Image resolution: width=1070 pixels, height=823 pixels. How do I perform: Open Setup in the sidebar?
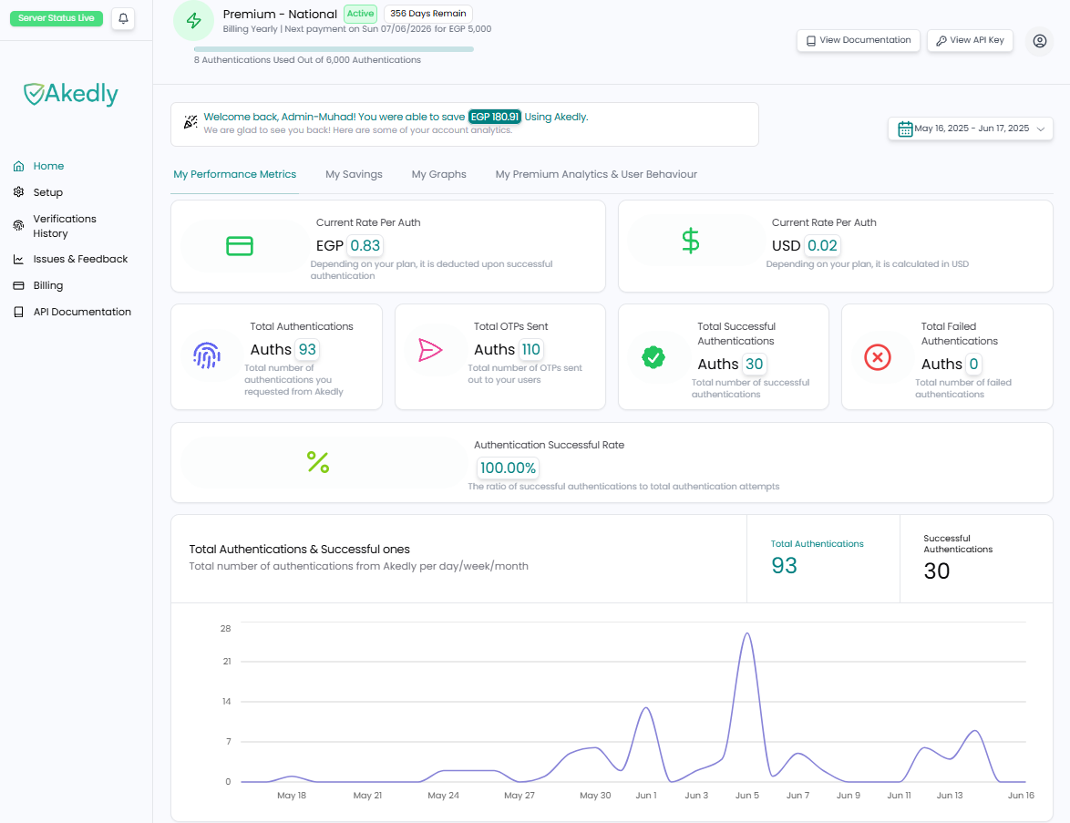coord(47,192)
